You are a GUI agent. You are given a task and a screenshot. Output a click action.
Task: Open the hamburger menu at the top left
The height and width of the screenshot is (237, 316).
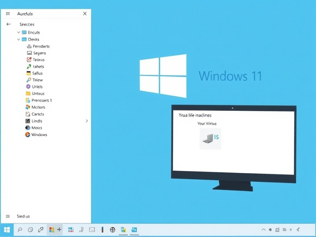[x=7, y=13]
